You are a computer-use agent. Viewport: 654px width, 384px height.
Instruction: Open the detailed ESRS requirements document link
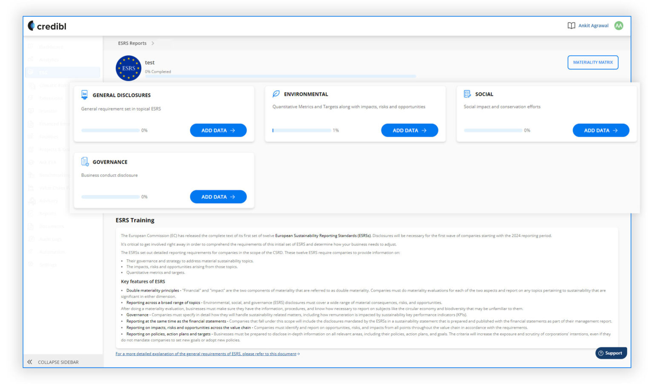coord(207,354)
